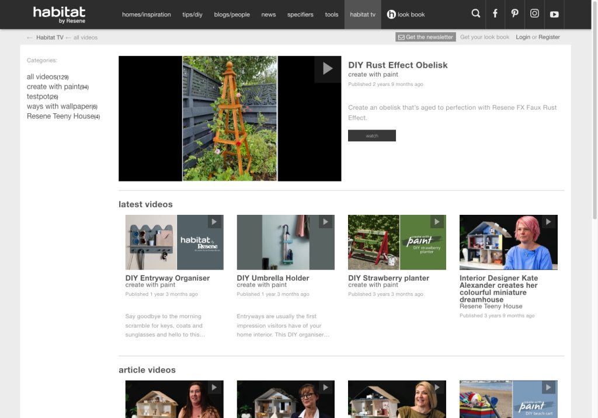Image resolution: width=598 pixels, height=418 pixels.
Task: Click play icon on DIY Strawberry planter thumbnail
Action: 437,222
